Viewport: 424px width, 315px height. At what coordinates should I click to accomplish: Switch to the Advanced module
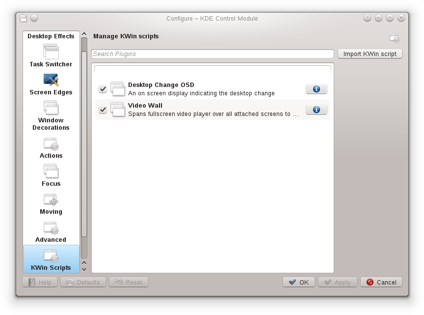pyautogui.click(x=51, y=232)
